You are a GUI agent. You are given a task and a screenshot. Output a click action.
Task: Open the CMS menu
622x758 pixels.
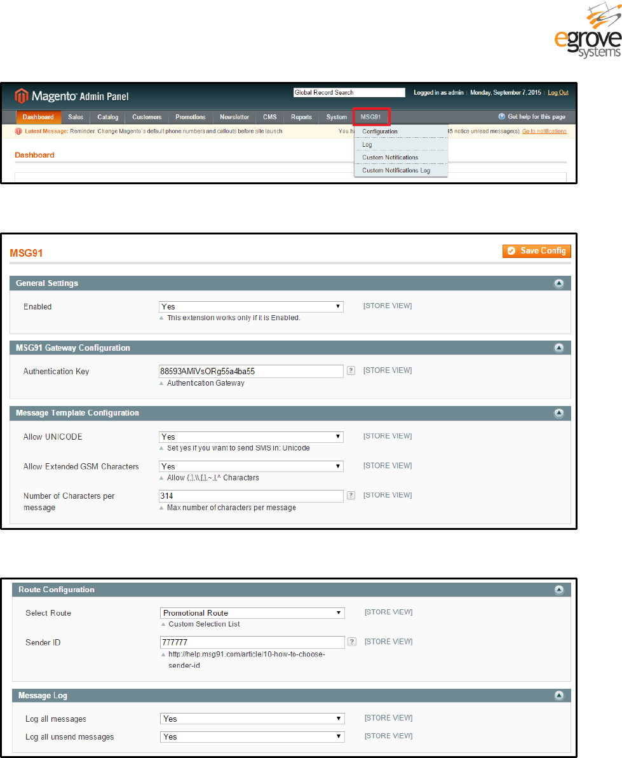pos(269,117)
